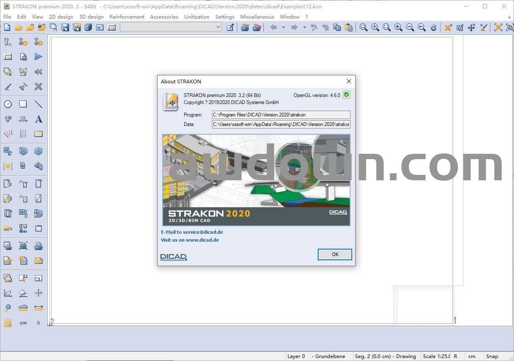Viewport: 514px width, 361px height.
Task: Click the new document icon
Action: [x=7, y=27]
